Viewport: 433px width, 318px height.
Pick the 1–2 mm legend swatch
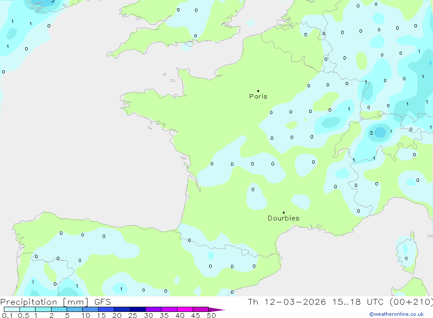coord(43,309)
